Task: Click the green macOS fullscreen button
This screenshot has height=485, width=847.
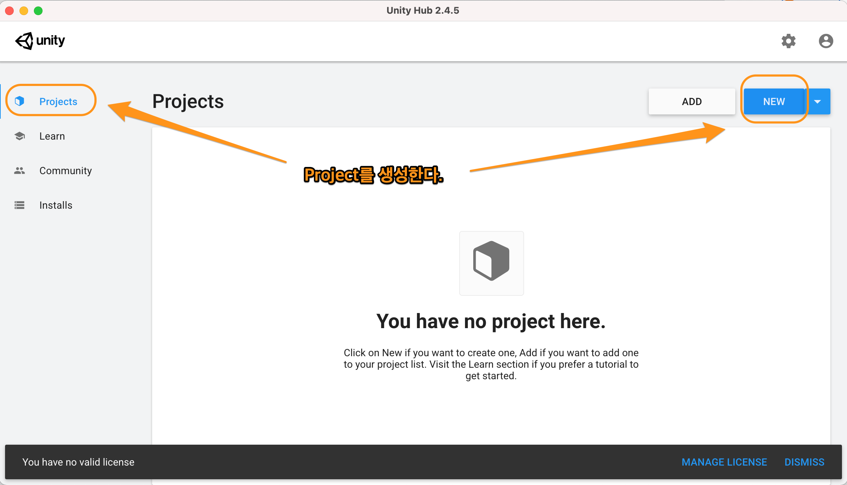Action: pyautogui.click(x=38, y=11)
